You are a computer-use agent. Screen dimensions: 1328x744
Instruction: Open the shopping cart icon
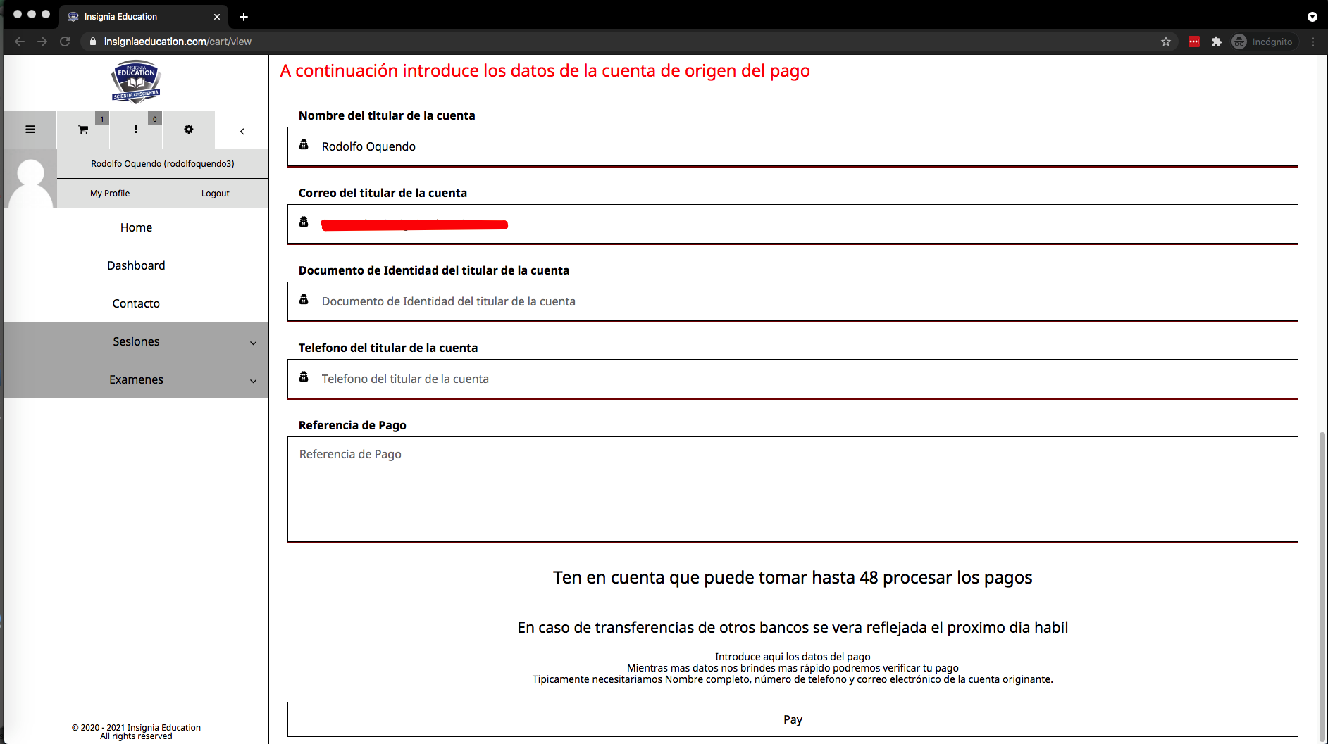(83, 130)
